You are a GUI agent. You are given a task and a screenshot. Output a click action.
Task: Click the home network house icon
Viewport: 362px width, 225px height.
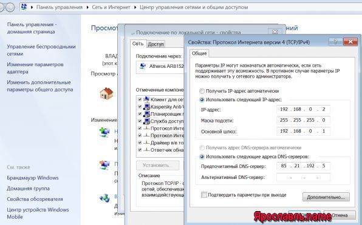pyautogui.click(x=106, y=93)
